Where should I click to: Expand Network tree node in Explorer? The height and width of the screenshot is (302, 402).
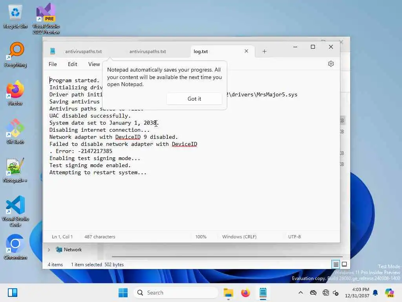click(49, 250)
